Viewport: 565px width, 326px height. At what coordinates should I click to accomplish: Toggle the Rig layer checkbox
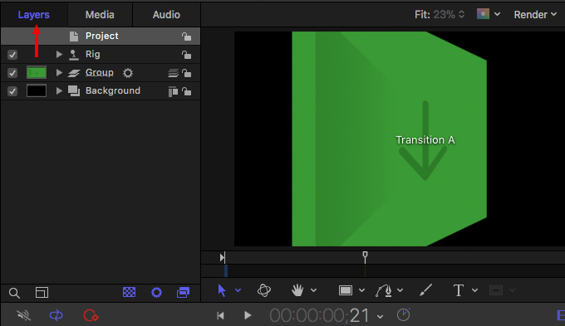coord(12,55)
